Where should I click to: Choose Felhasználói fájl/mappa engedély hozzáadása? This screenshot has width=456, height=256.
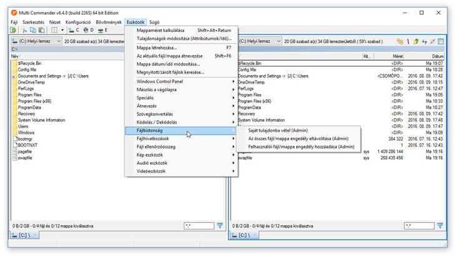299,147
